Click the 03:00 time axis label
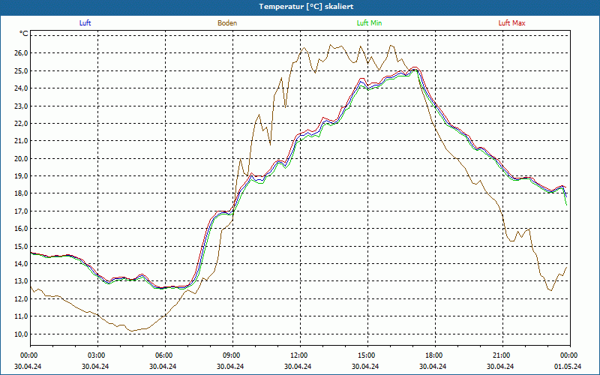 (x=97, y=355)
